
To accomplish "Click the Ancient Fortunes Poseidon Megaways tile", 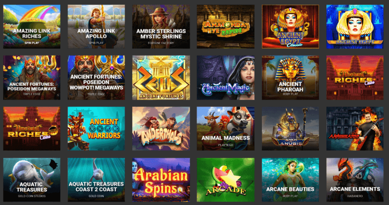I will (x=32, y=77).
